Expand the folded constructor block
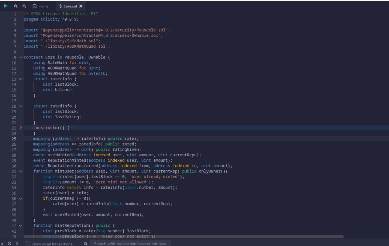Viewport: 389px width, 246px height. coord(20,128)
